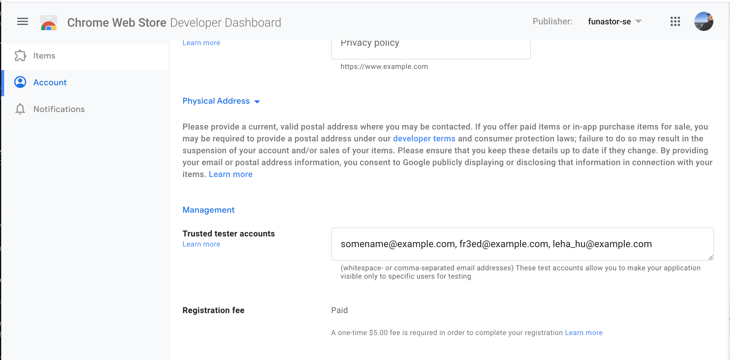Open the hamburger menu icon

point(22,22)
